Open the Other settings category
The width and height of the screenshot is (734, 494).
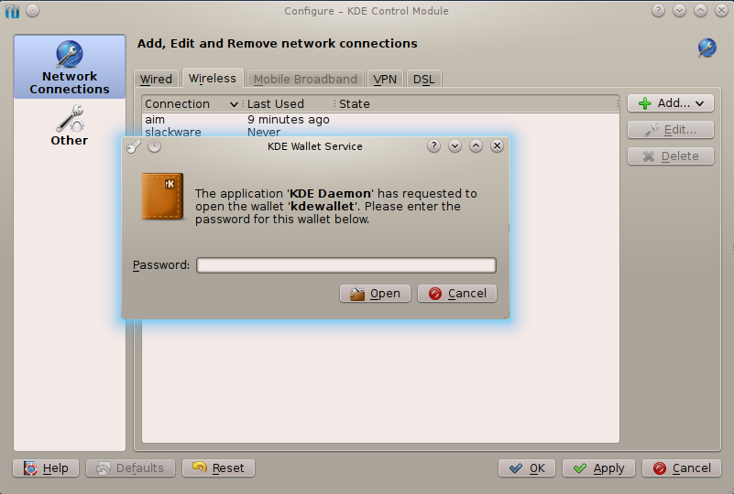tap(70, 125)
